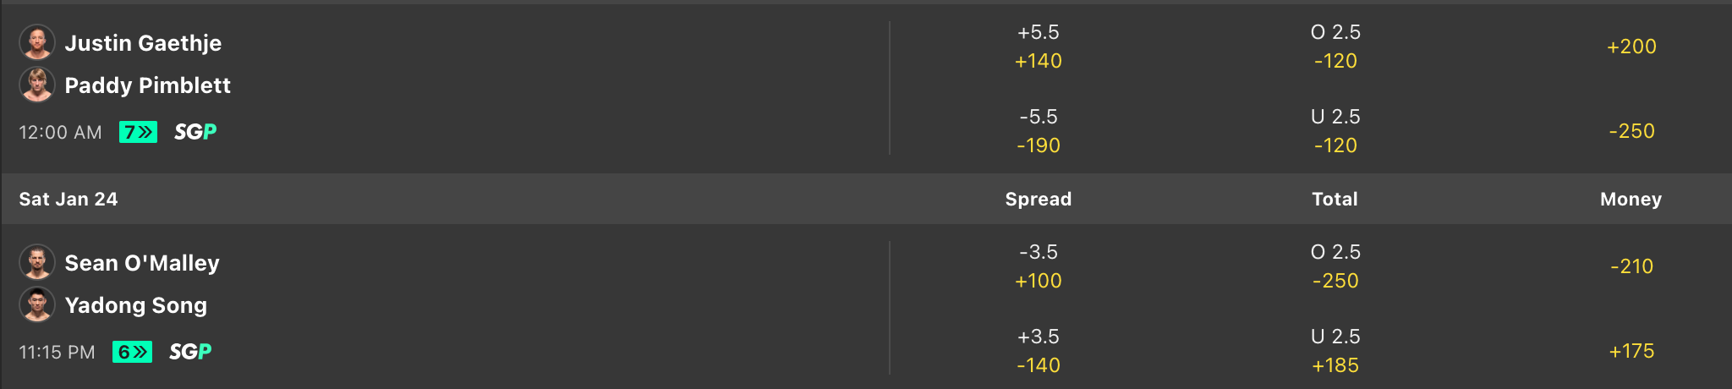Expand the 6 more bets badge
This screenshot has height=389, width=1732.
[132, 352]
